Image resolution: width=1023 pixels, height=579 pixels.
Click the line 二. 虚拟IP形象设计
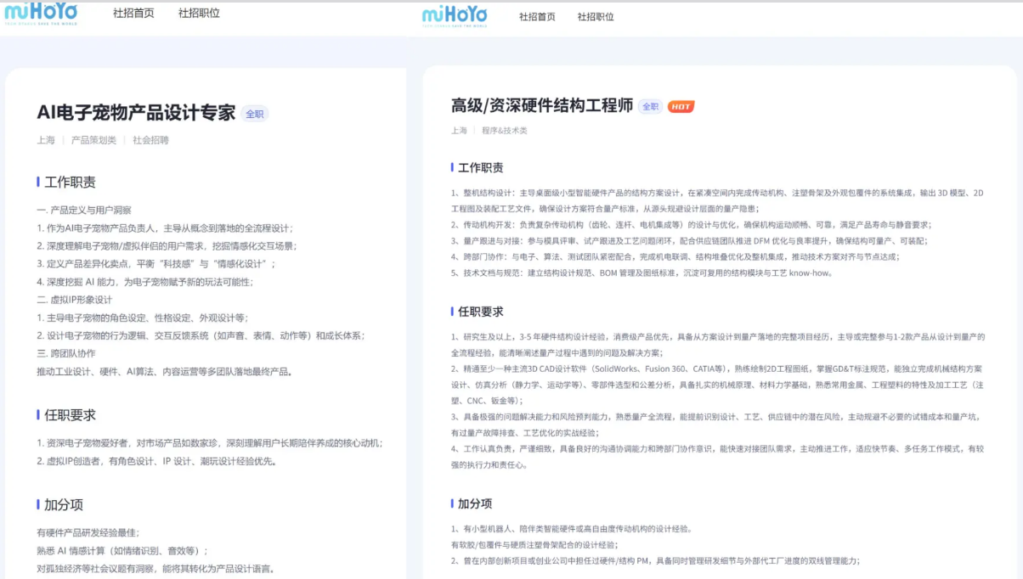coord(75,300)
